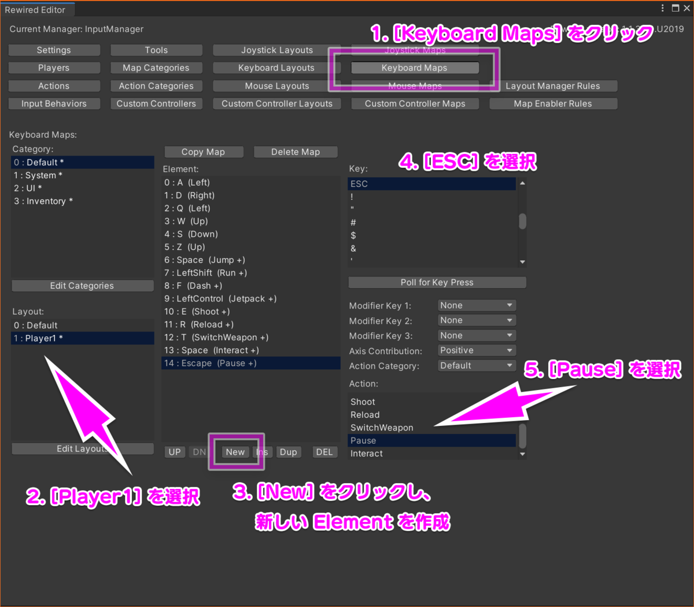Click the Edit Categories button
Image resolution: width=694 pixels, height=607 pixels.
click(82, 286)
